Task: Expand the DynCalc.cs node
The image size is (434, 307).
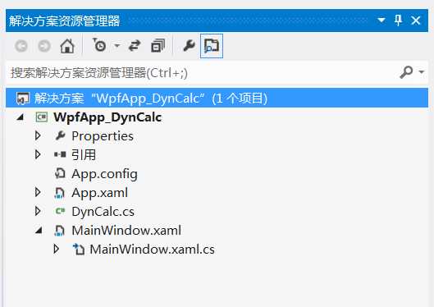Action: [38, 211]
